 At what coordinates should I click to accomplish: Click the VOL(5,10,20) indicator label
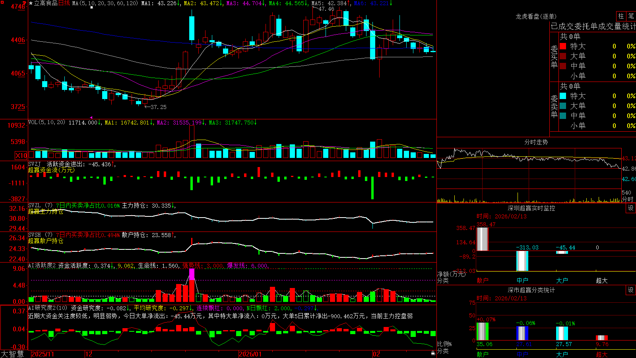tap(47, 123)
